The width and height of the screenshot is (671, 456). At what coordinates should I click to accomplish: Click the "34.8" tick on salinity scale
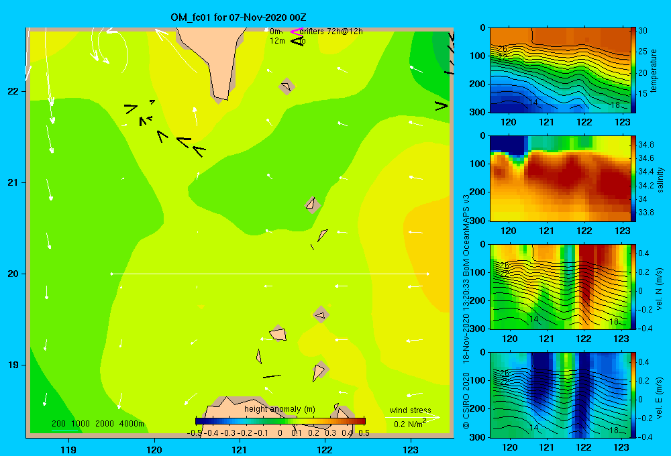[x=646, y=145]
